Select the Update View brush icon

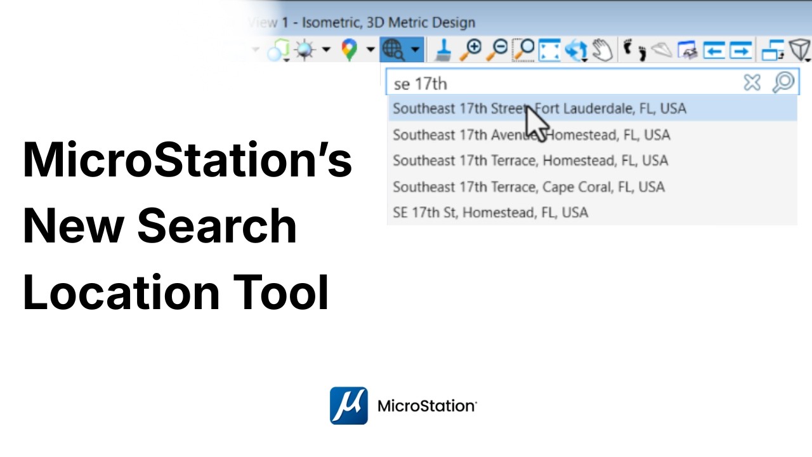444,50
